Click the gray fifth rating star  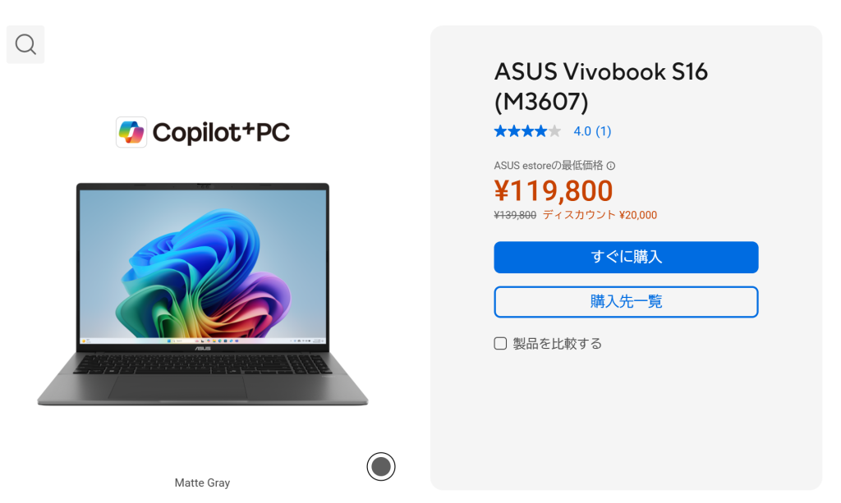(x=554, y=131)
